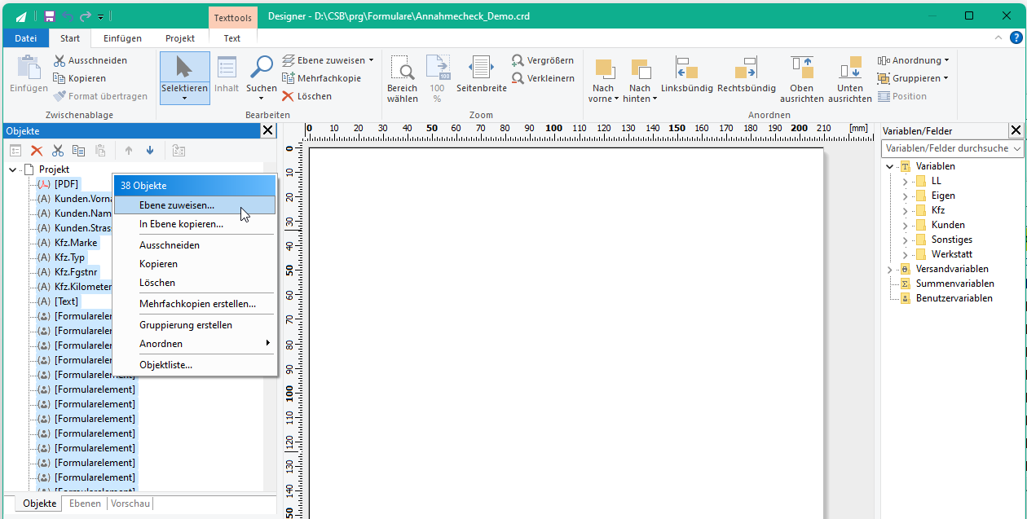1027x519 pixels.
Task: Select Kfz.Marke in the object tree
Action: pos(76,243)
